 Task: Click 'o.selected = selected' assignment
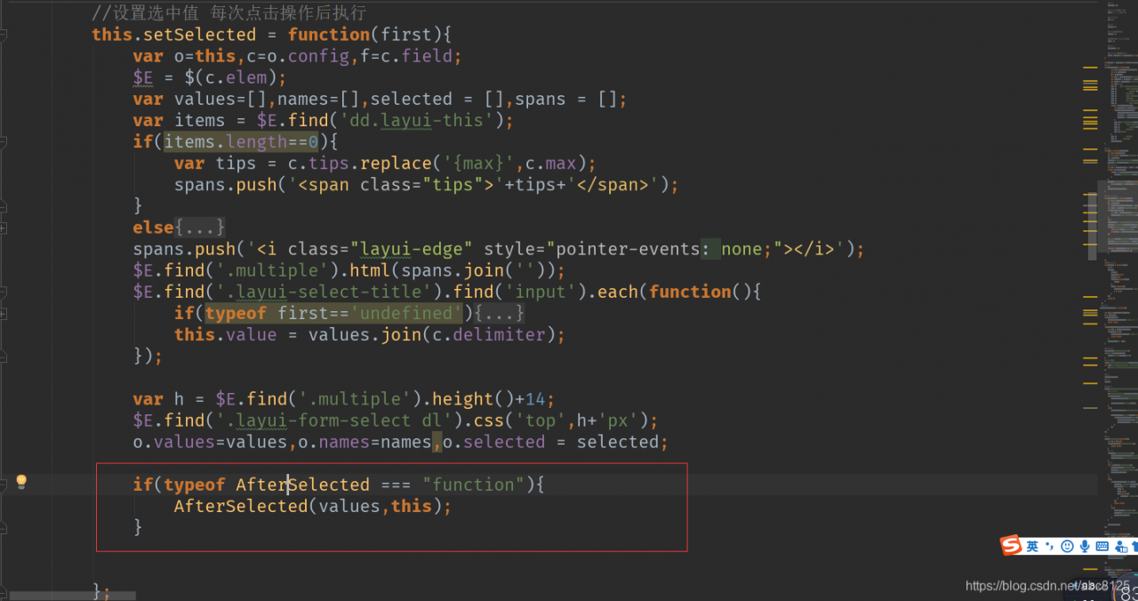[551, 442]
